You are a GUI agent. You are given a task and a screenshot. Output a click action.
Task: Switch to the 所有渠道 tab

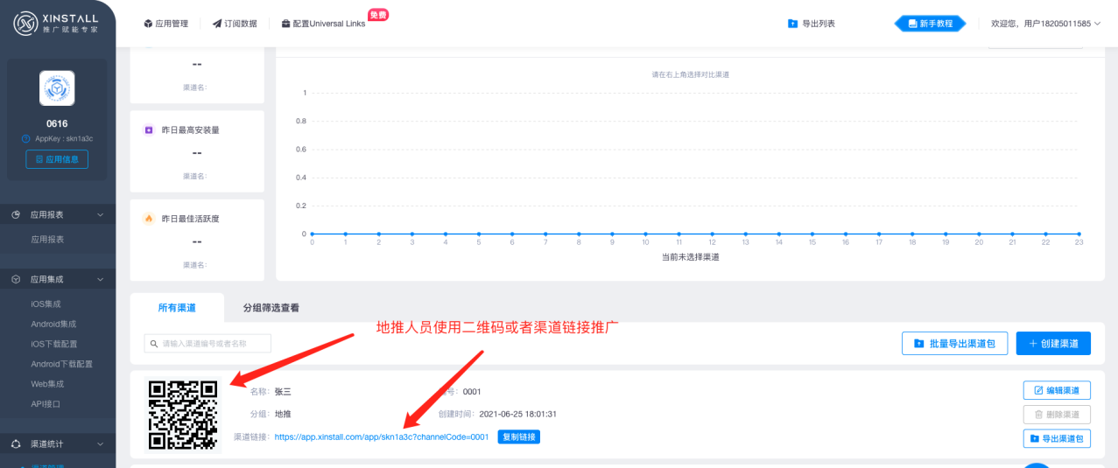[x=177, y=308]
